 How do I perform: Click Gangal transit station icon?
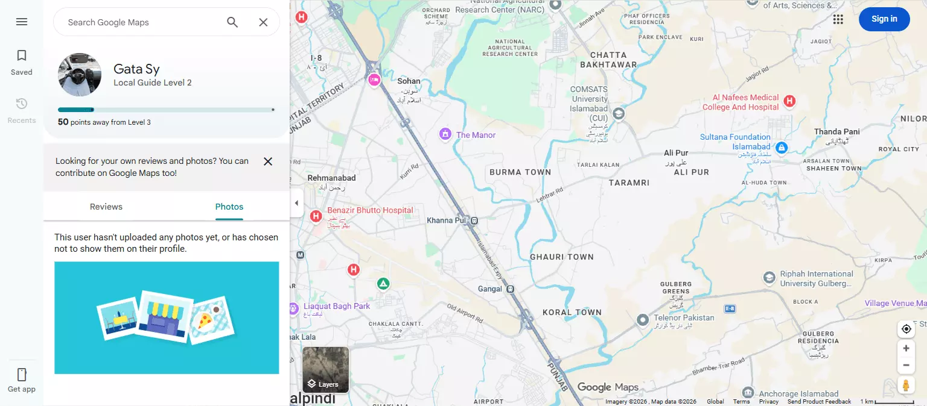pyautogui.click(x=510, y=289)
